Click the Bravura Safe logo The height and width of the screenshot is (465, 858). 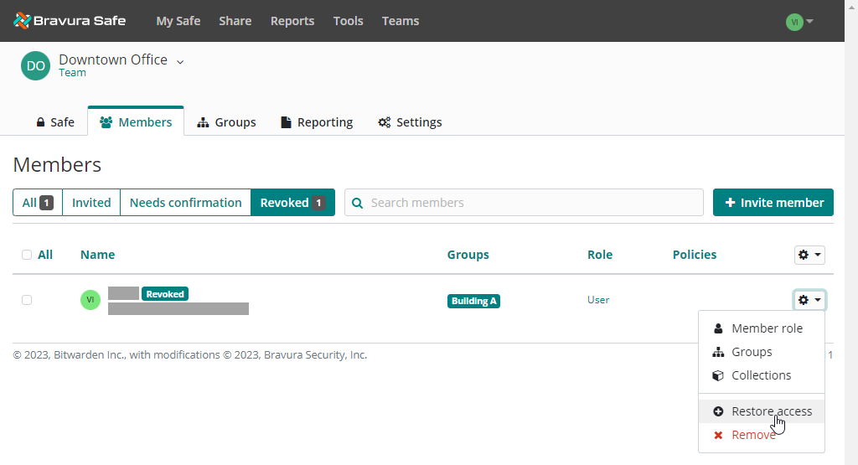point(70,21)
